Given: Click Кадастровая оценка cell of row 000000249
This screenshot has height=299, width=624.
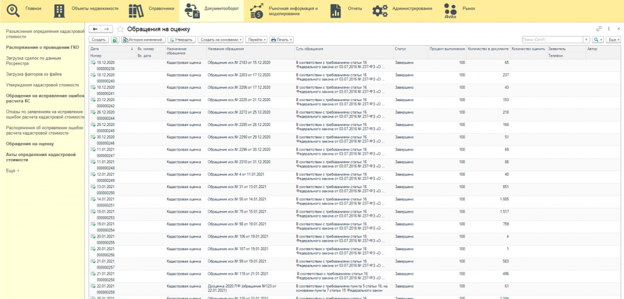Looking at the screenshot, I should 184,175.
